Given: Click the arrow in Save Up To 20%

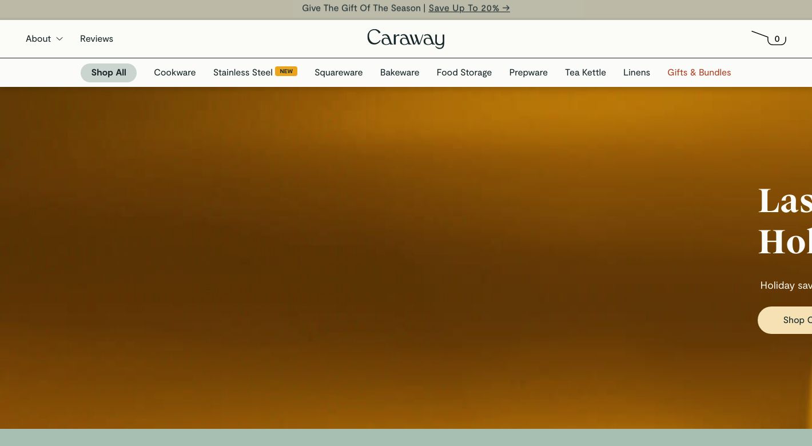Looking at the screenshot, I should tap(505, 8).
